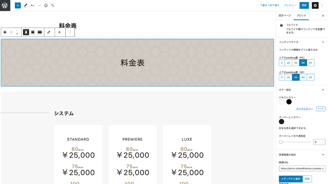This screenshot has height=184, width=328.
Task: Click the 更新 button
Action: point(304,5)
